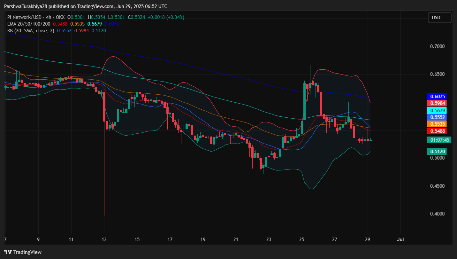The height and width of the screenshot is (259, 457).
Task: Click the TradingView logo
Action: 23,252
